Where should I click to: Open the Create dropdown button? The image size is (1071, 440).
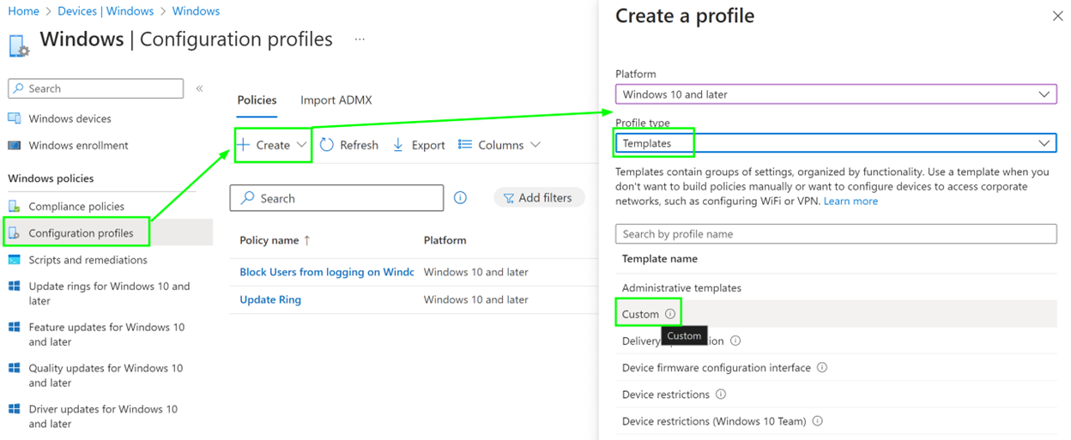(273, 145)
